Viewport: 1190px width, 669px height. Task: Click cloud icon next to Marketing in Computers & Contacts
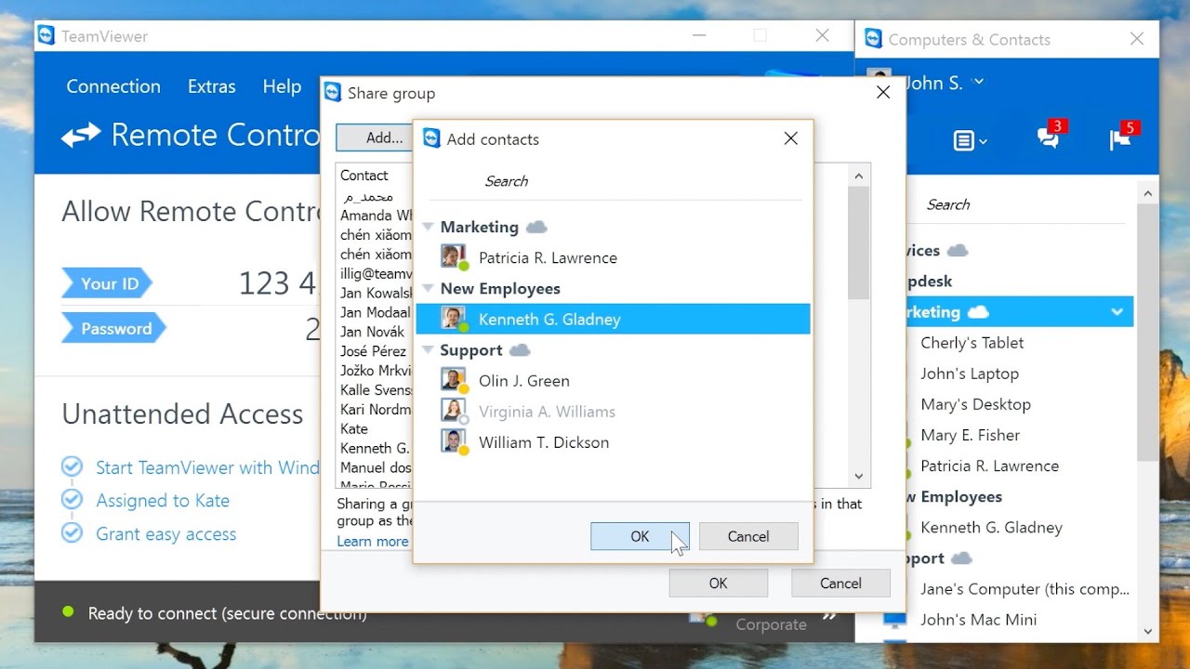978,312
